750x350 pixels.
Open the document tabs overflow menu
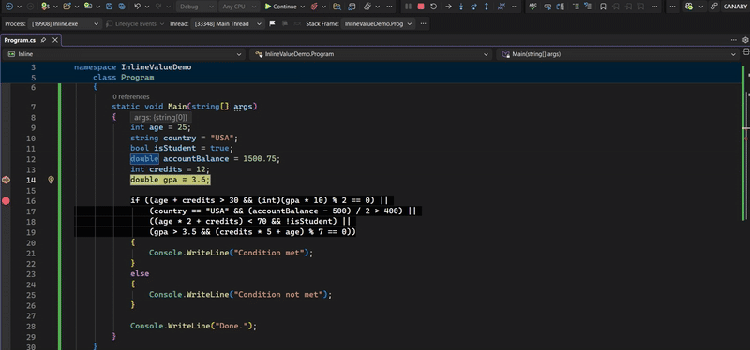point(733,40)
